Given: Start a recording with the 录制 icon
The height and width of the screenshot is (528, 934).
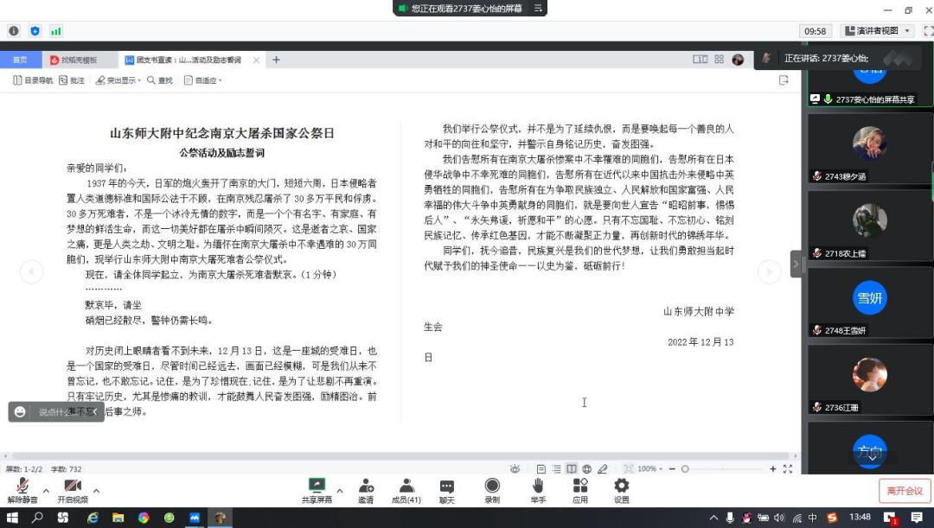Looking at the screenshot, I should coord(491,488).
